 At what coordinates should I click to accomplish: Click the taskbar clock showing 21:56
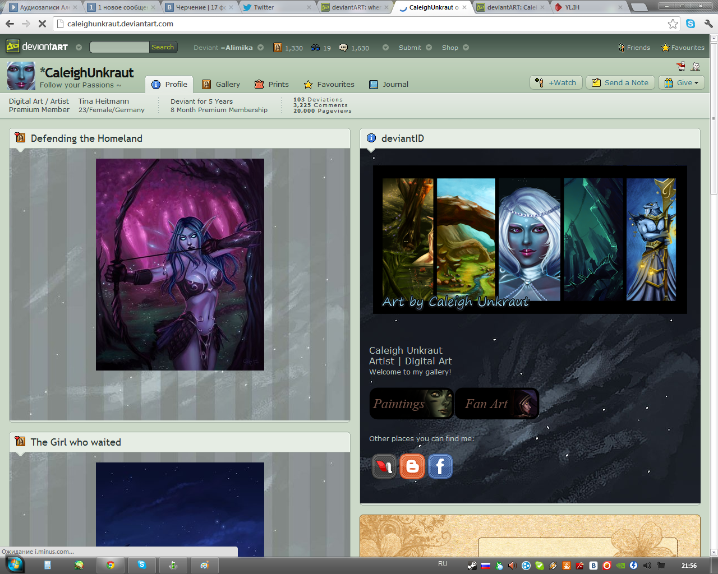click(x=689, y=566)
